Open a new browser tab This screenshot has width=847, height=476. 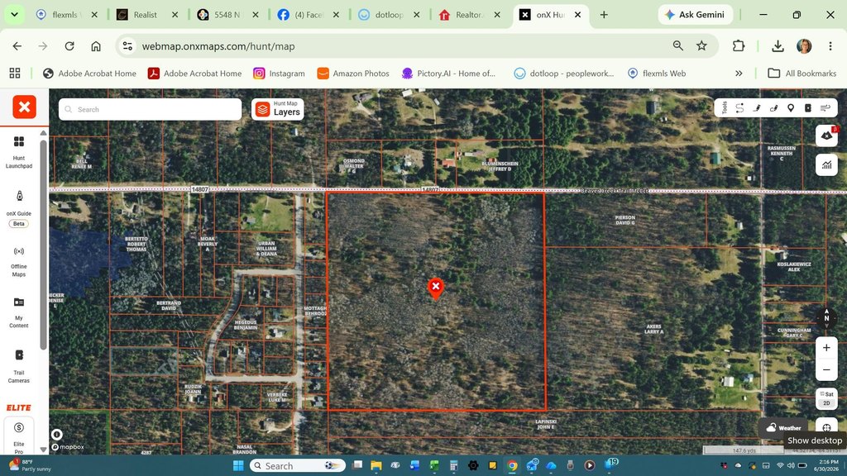click(604, 15)
